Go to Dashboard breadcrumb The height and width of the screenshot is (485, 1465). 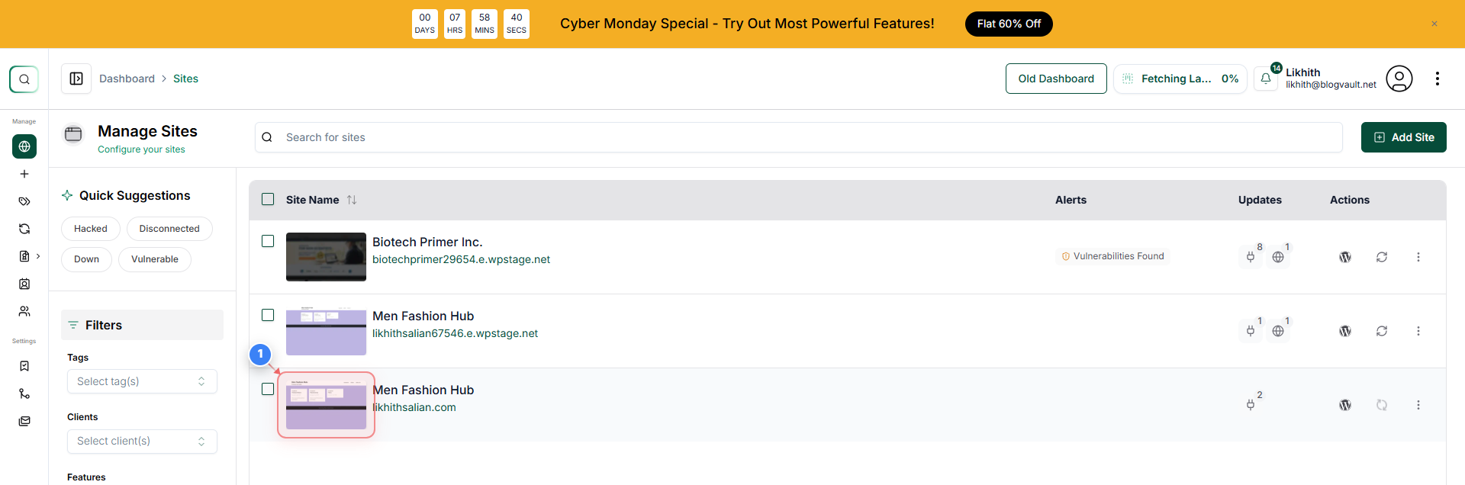pyautogui.click(x=127, y=79)
